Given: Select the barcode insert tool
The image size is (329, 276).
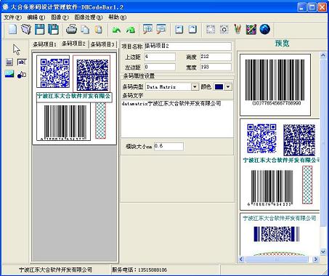Looking at the screenshot, I should [9, 62].
